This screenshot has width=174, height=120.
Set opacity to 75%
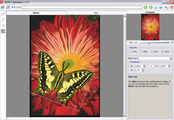pyautogui.click(x=152, y=52)
